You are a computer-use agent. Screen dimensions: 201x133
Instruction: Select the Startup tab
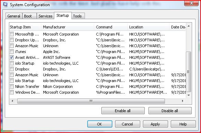63,16
